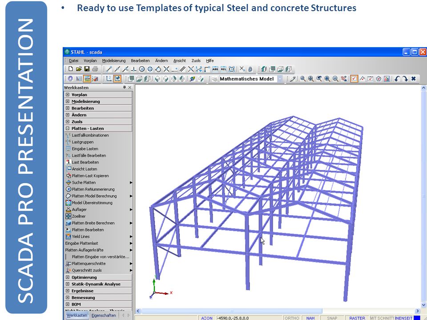This screenshot has height=320, width=427.
Task: Click the redo curved arrow icon
Action: (x=405, y=79)
